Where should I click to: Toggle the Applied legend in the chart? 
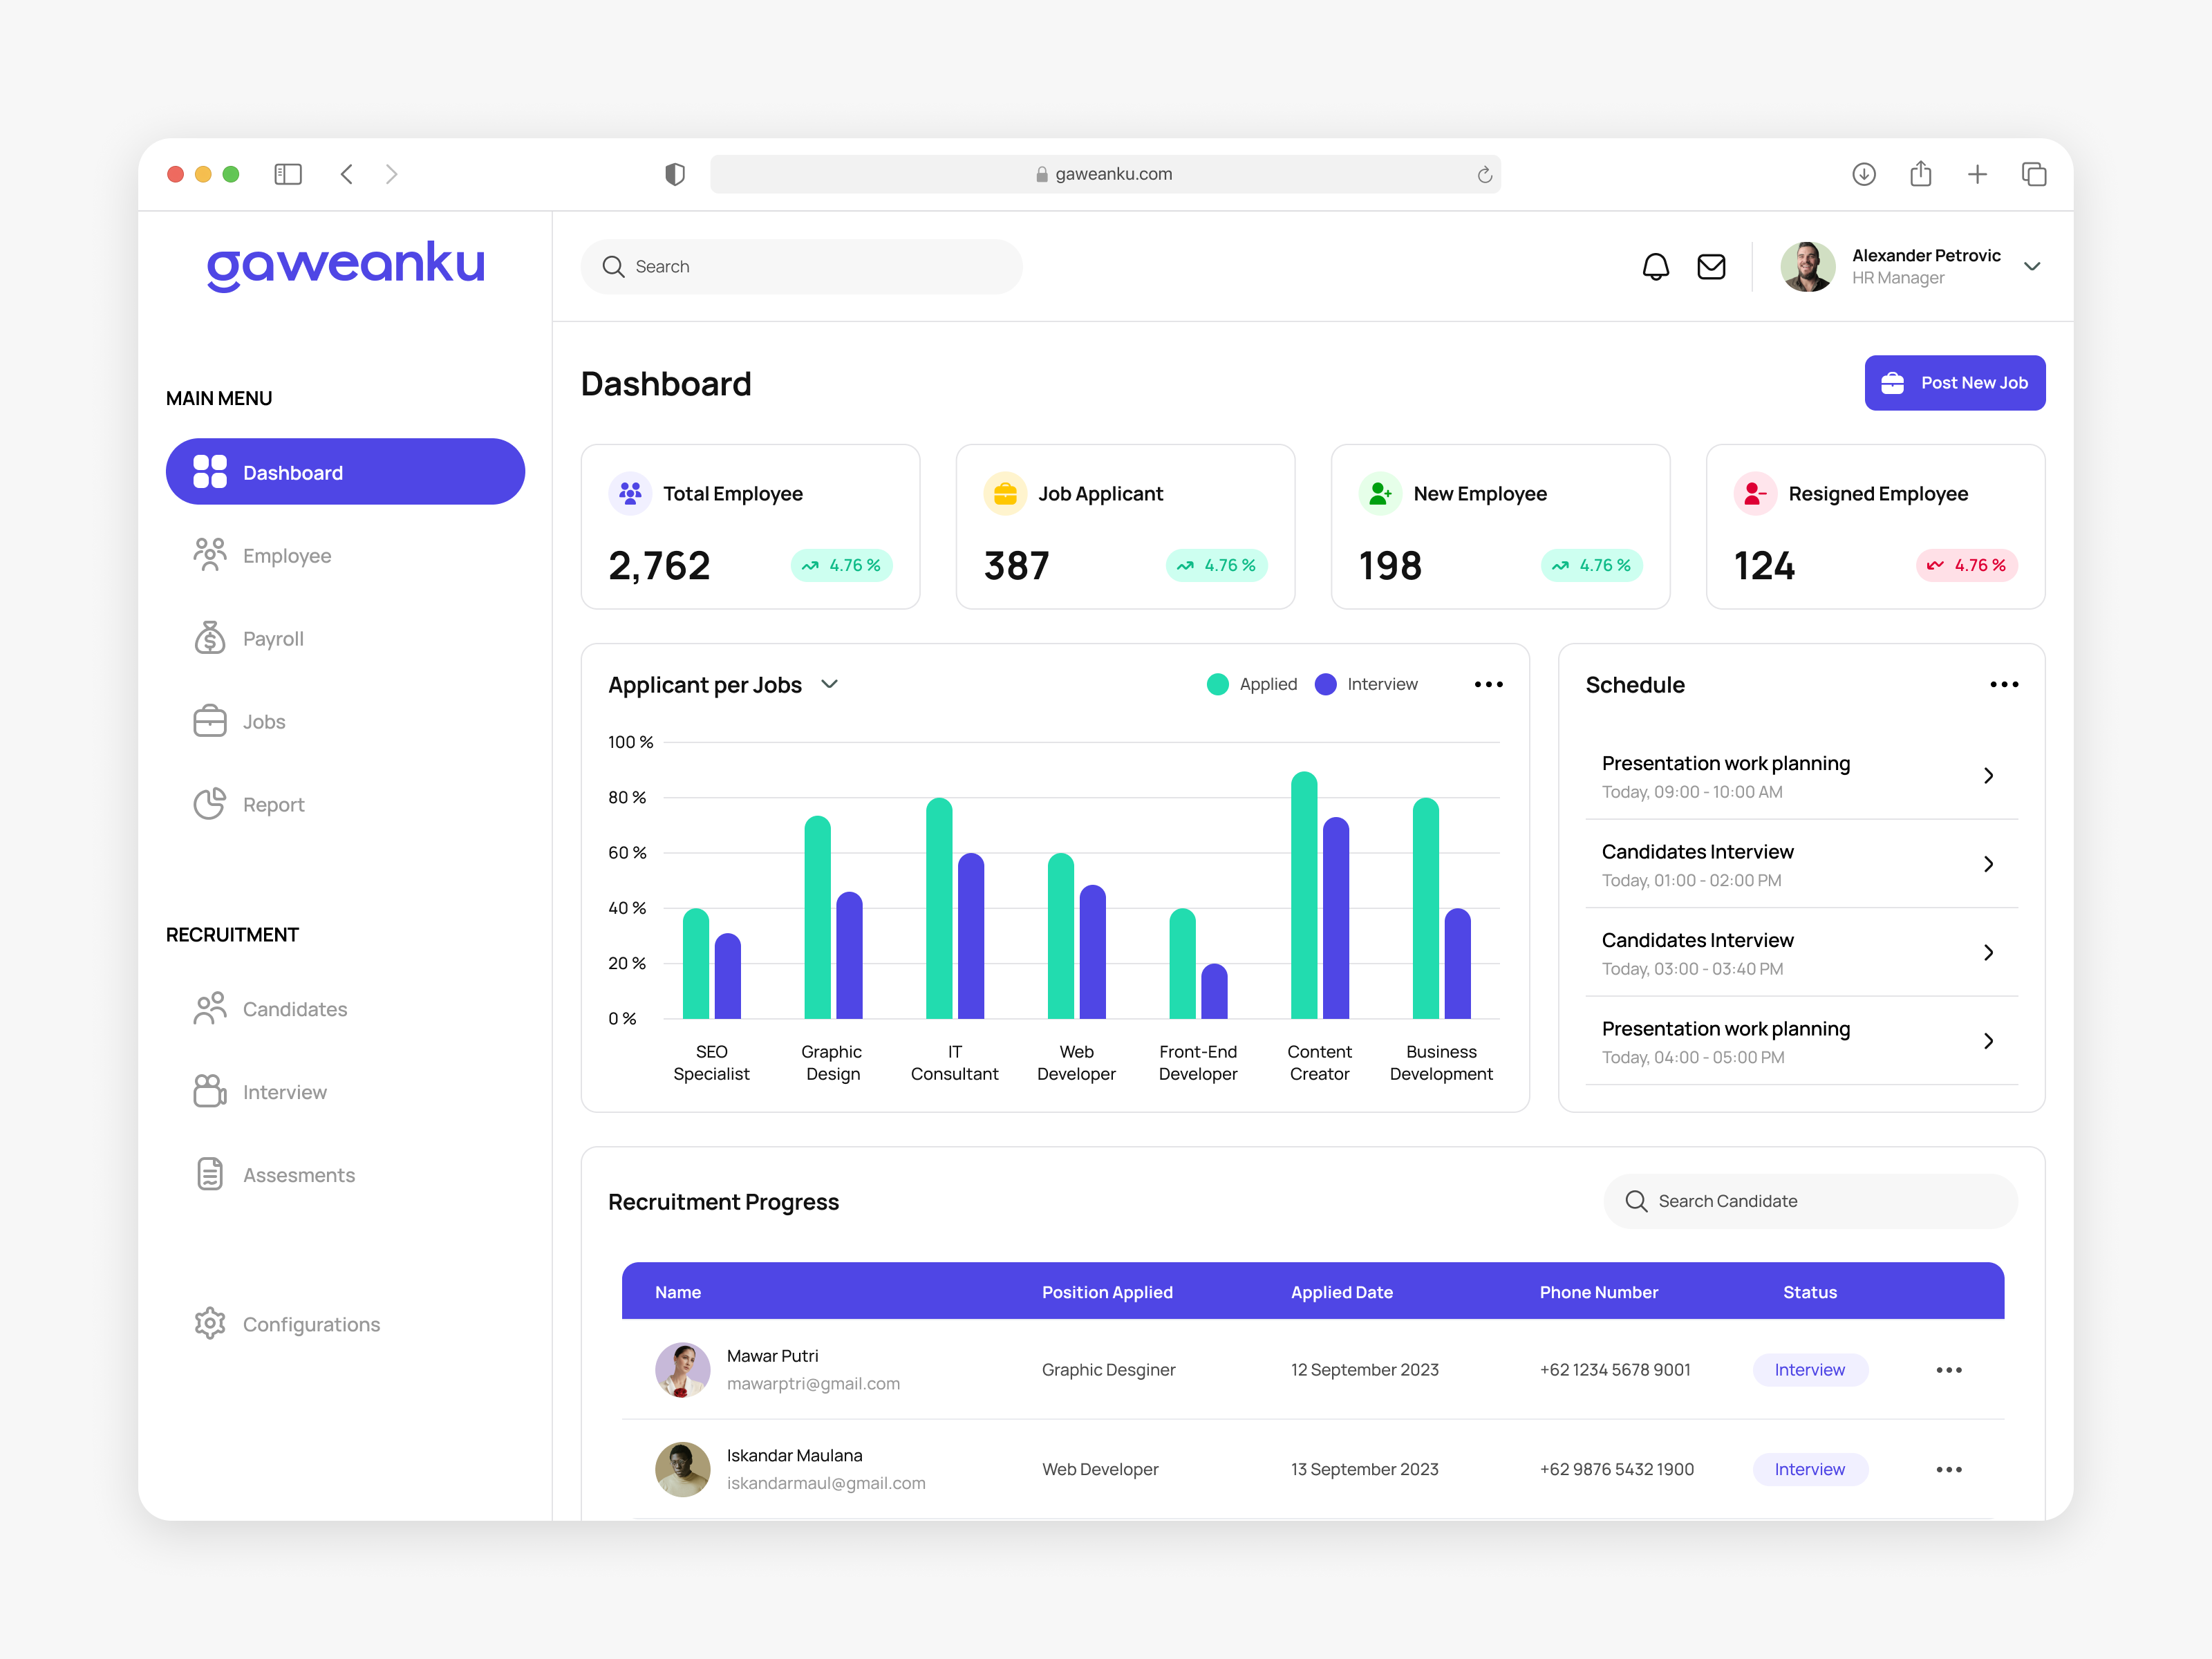coord(1250,683)
